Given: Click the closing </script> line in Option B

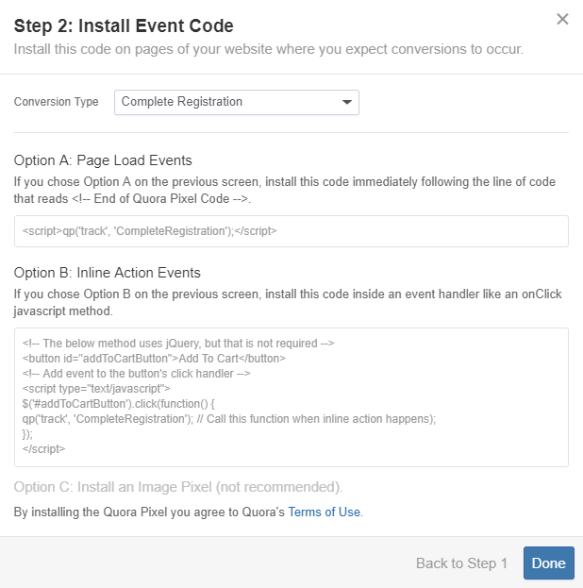Looking at the screenshot, I should pos(43,449).
